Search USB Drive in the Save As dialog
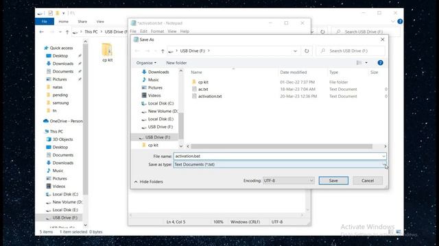The image size is (439, 246). 351,51
